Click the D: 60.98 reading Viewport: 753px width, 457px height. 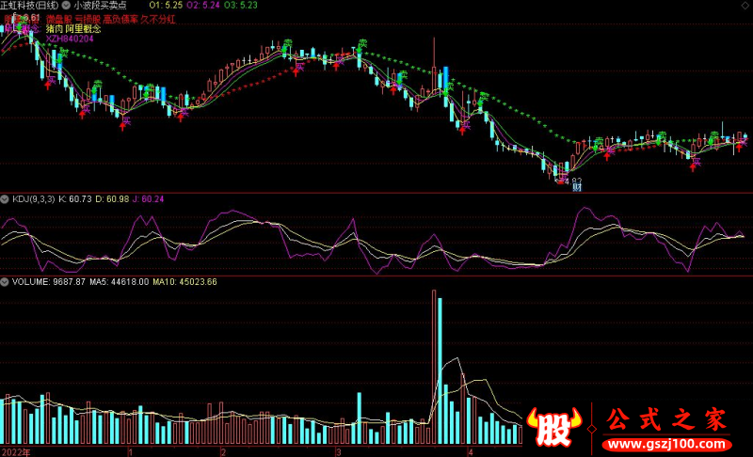coord(112,199)
